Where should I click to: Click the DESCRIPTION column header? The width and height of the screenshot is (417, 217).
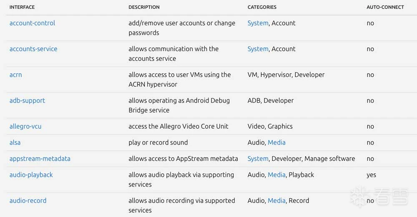click(144, 7)
